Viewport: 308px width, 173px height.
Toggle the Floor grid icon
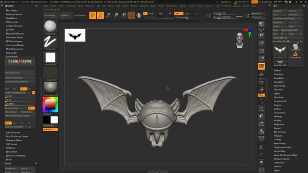click(261, 74)
